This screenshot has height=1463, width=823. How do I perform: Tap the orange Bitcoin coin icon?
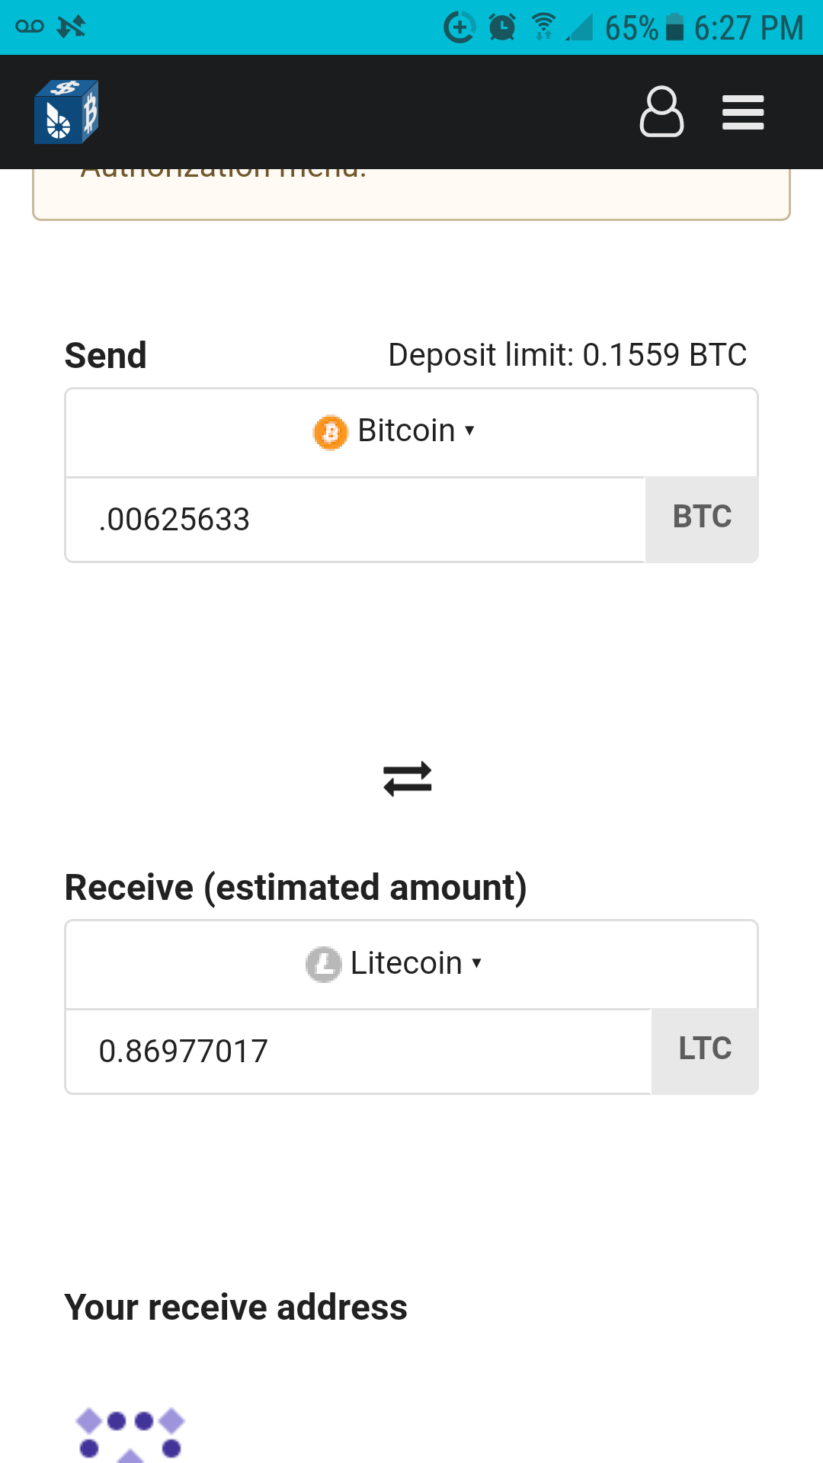click(x=331, y=432)
